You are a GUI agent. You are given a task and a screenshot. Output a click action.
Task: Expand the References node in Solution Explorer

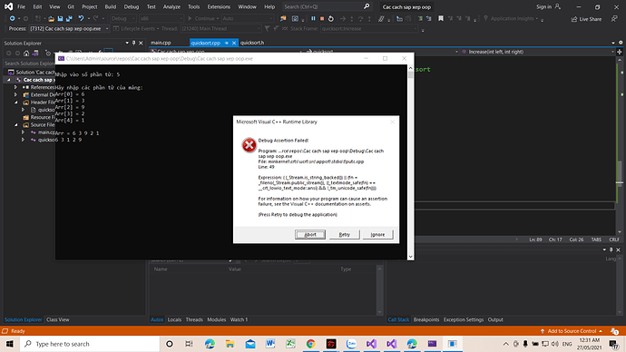(16, 87)
